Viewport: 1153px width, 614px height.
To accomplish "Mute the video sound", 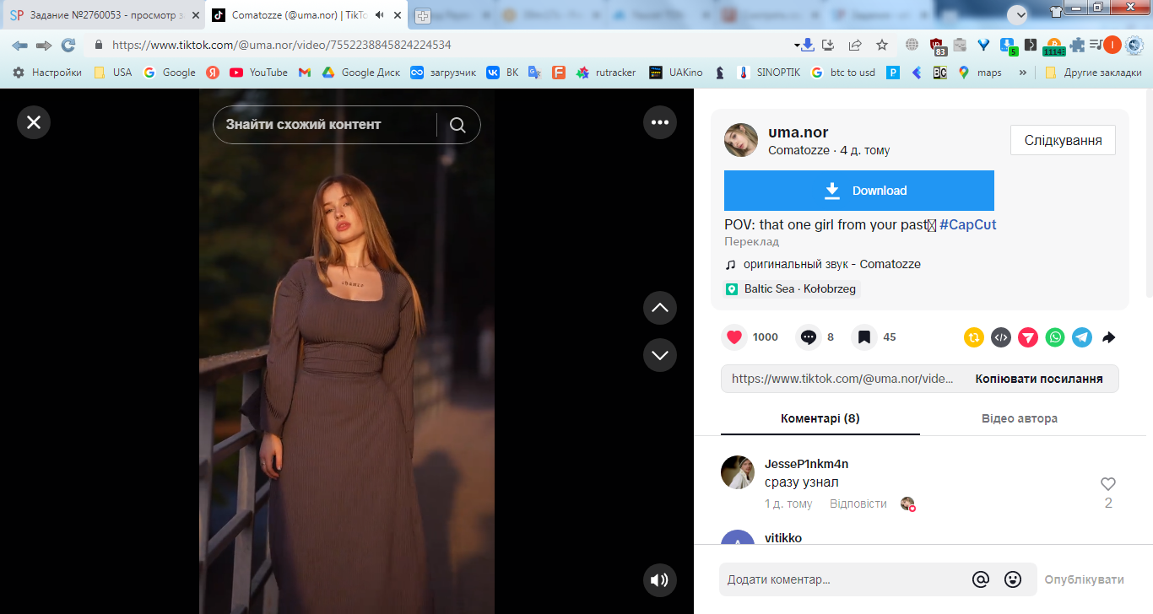I will click(x=660, y=580).
